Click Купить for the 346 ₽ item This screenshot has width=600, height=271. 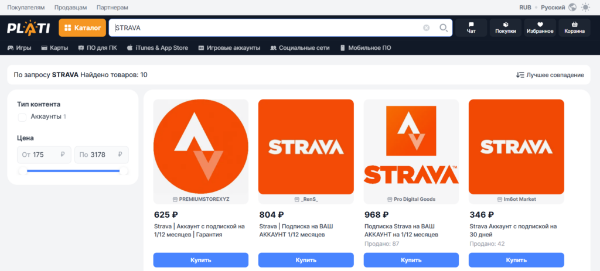click(516, 260)
